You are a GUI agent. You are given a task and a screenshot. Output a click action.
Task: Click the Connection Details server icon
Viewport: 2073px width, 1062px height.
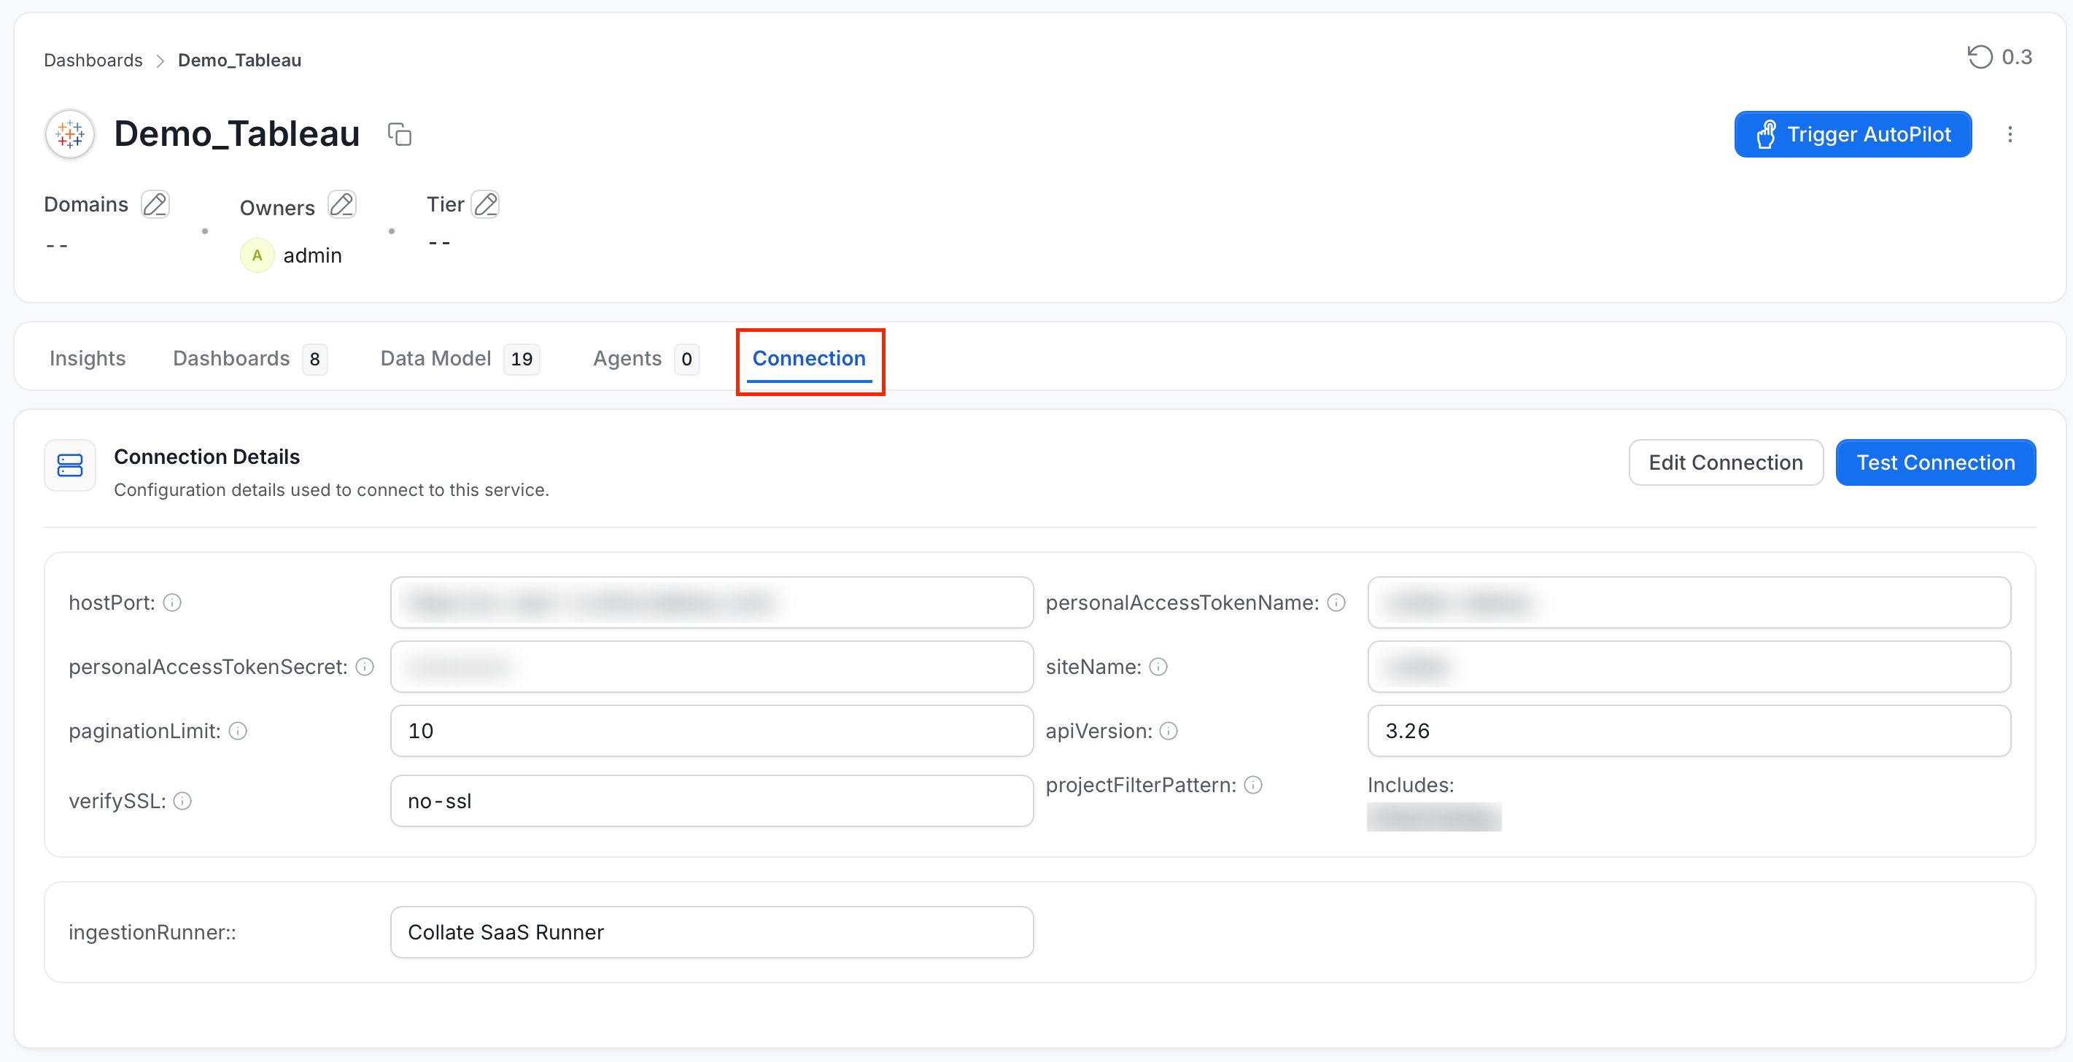tap(70, 465)
